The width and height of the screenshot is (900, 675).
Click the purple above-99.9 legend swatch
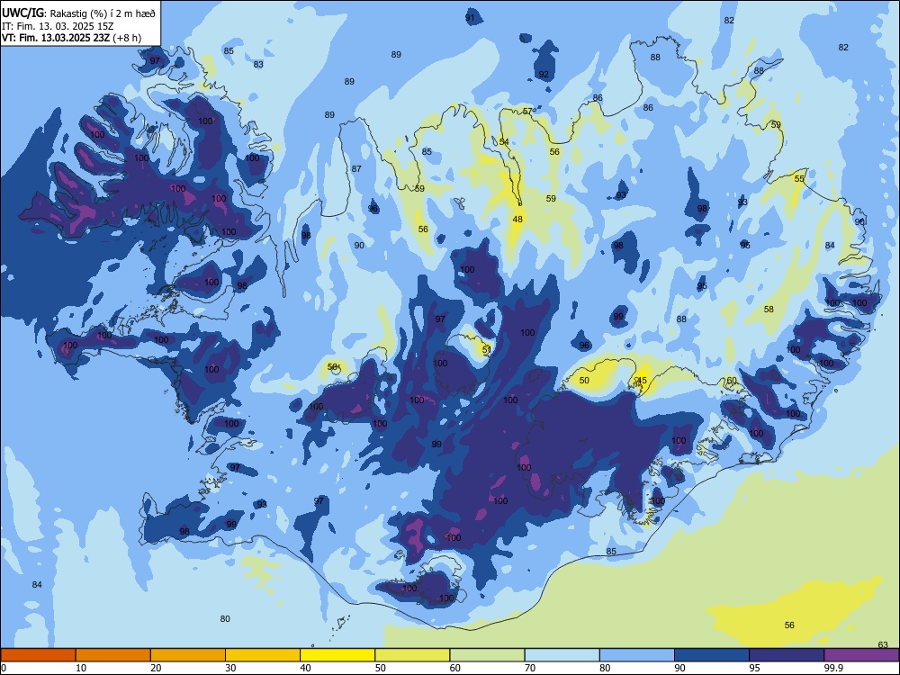[861, 655]
